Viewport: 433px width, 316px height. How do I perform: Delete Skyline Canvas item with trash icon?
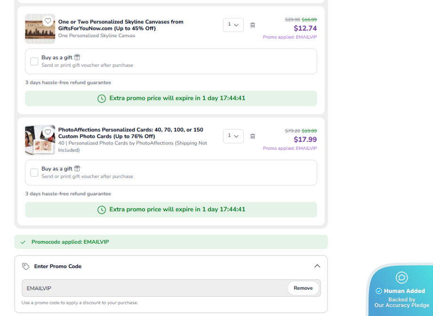point(253,25)
